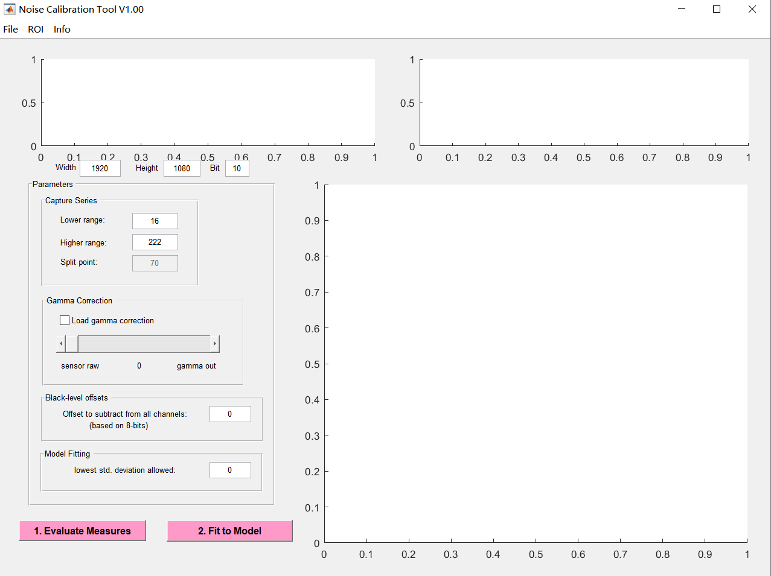The image size is (771, 576).
Task: Click the Lower range input field
Action: 155,221
